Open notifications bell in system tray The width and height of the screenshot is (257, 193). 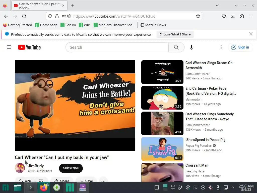[173, 187]
